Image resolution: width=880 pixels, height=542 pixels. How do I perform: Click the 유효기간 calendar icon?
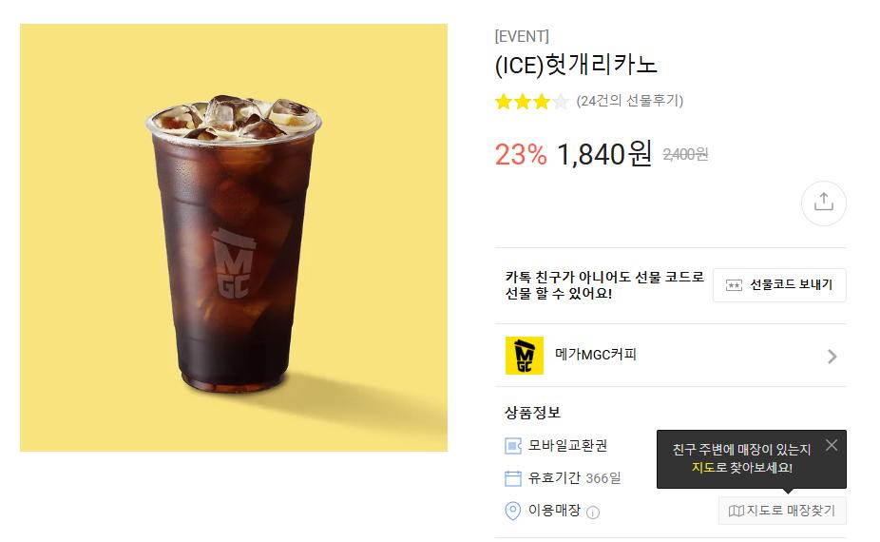tap(513, 478)
